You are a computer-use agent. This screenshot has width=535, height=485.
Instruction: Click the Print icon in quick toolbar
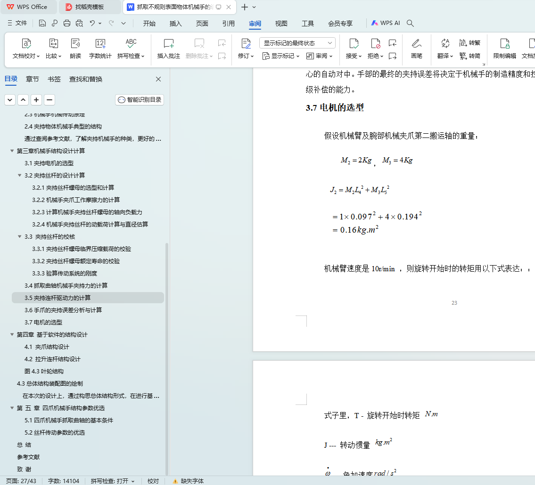click(x=67, y=23)
